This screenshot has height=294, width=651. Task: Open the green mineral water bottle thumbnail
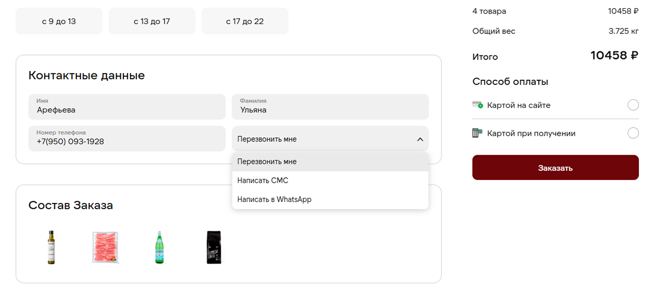[160, 247]
